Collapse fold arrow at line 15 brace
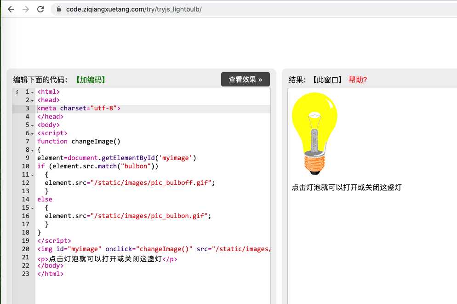 pyautogui.click(x=32, y=208)
